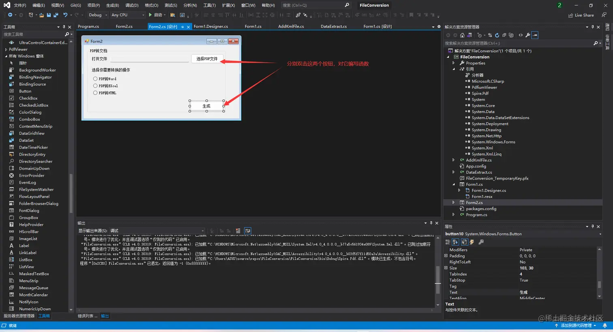Select the DataGridView item in Toolbox
This screenshot has width=613, height=332.
(x=32, y=133)
